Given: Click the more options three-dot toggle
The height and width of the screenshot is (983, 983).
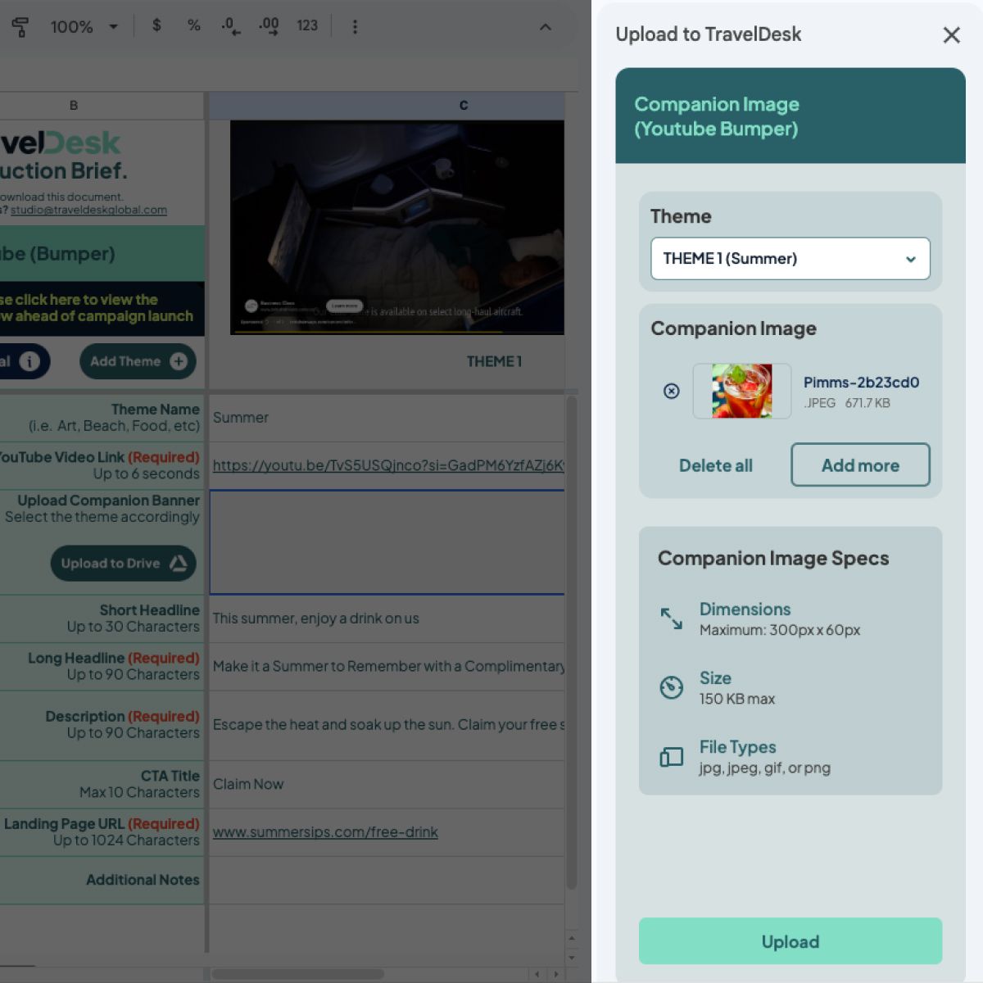Looking at the screenshot, I should [x=355, y=25].
